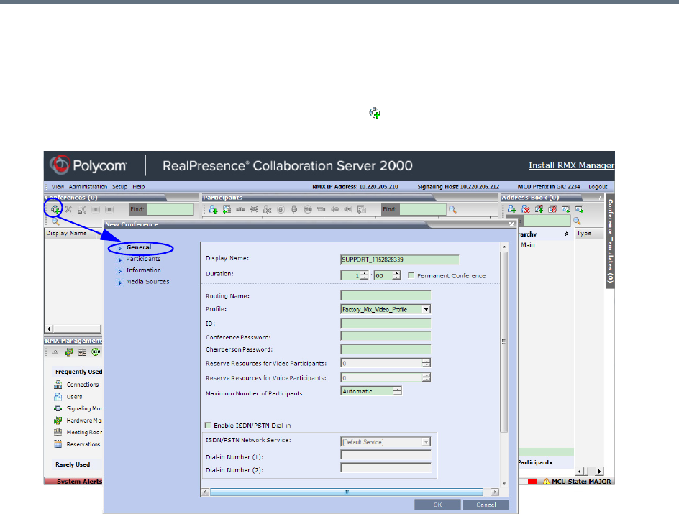Click the Display Name input field
Viewport: 679px width, 514px height.
400,260
